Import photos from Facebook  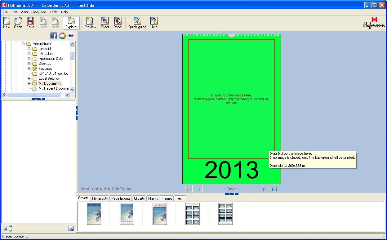coord(53,35)
